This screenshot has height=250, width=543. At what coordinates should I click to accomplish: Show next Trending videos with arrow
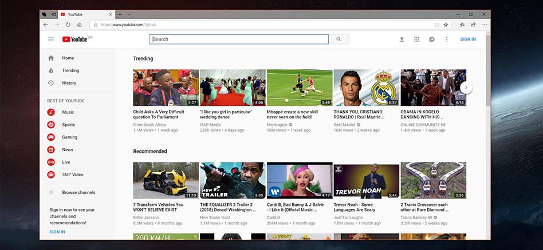(466, 88)
